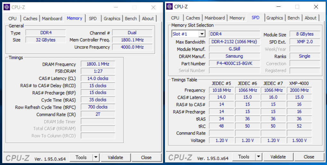Screen dimensions: 327x165
Task: Minimize the right CPU-Z window
Action: click(x=279, y=7)
